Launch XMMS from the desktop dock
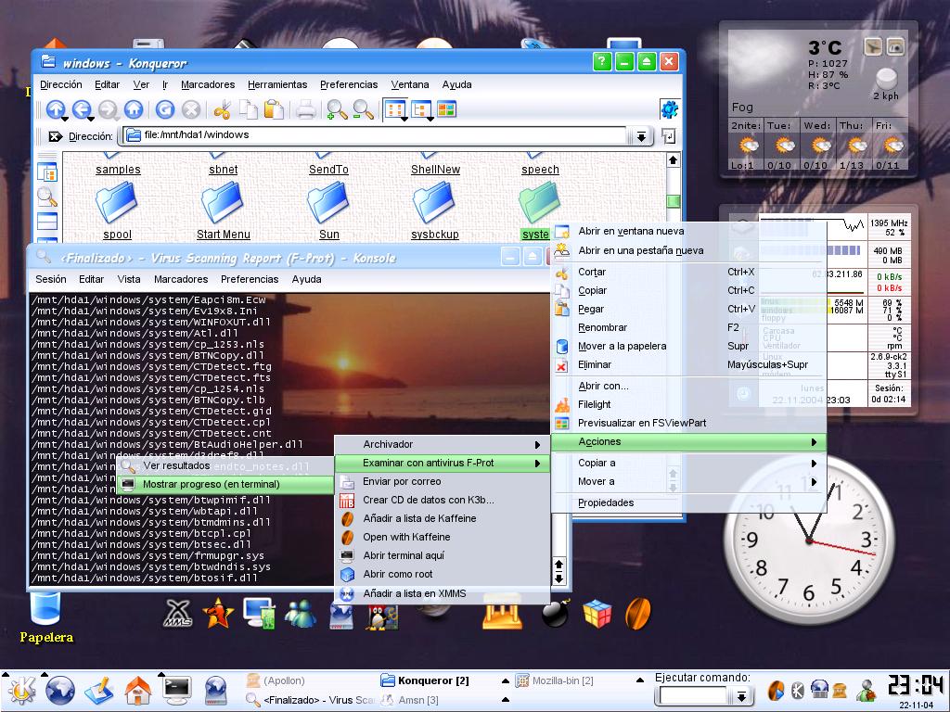The image size is (950, 712). click(179, 614)
